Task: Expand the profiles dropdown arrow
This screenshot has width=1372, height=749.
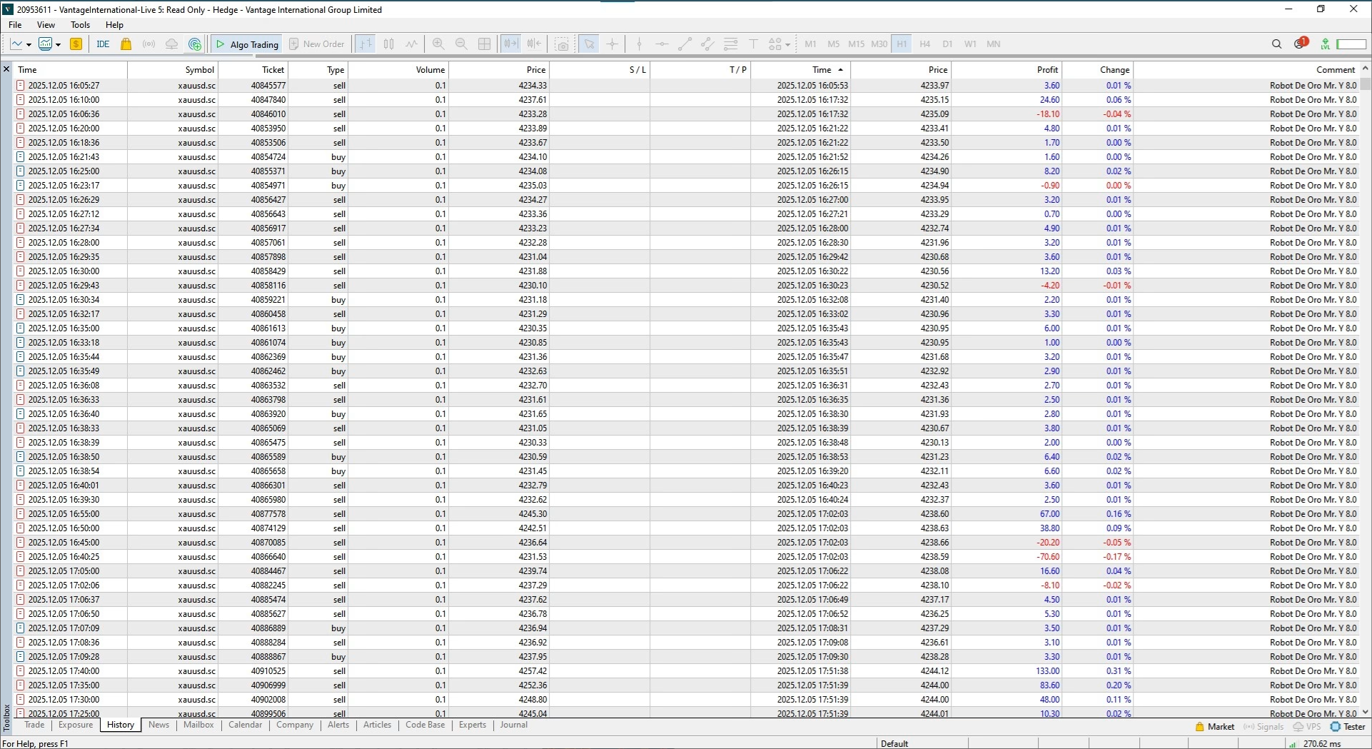Action: [x=58, y=44]
